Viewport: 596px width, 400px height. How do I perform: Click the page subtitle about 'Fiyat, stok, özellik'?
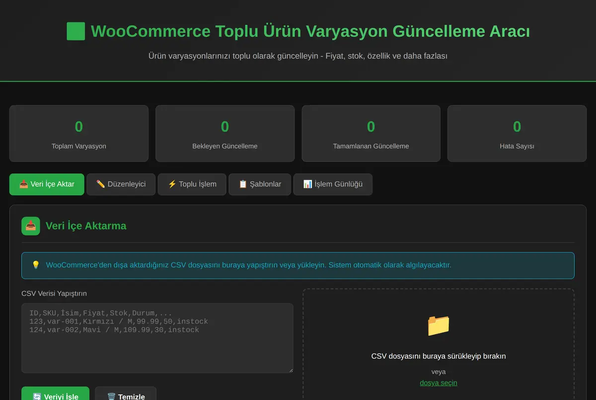(x=298, y=56)
